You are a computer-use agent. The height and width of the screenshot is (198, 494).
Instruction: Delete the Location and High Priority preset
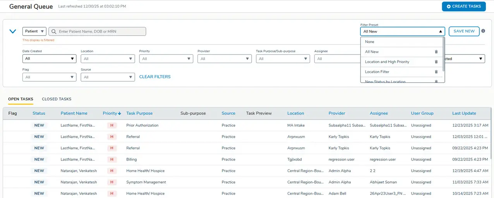click(436, 62)
